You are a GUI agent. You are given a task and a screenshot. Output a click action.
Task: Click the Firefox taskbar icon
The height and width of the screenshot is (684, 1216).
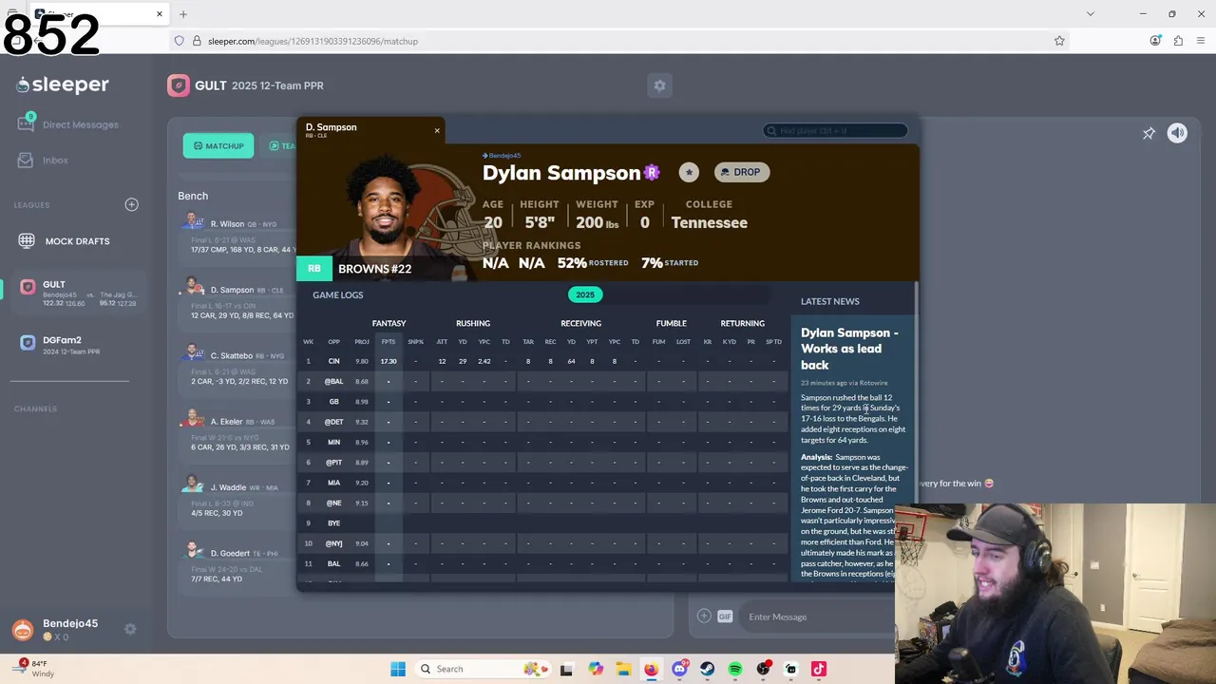(651, 669)
